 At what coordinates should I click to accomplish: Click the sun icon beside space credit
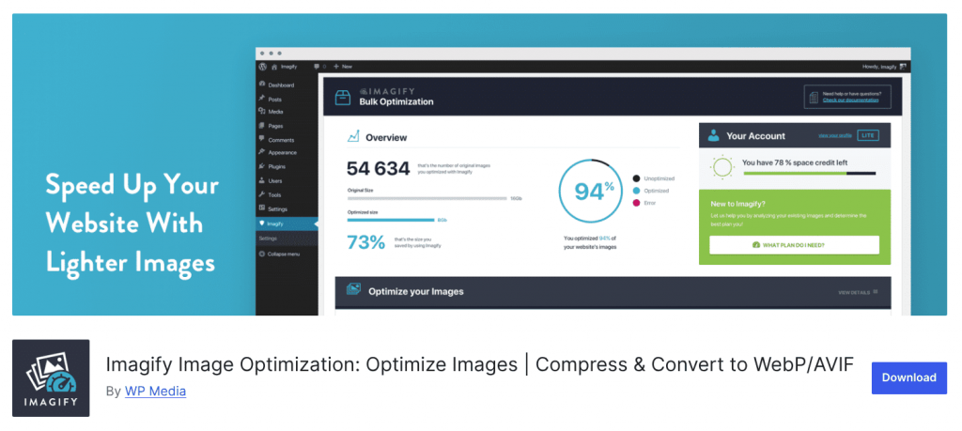coord(722,167)
